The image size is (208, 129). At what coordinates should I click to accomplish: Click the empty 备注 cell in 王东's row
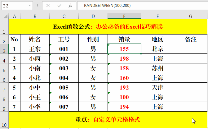coord(191,49)
